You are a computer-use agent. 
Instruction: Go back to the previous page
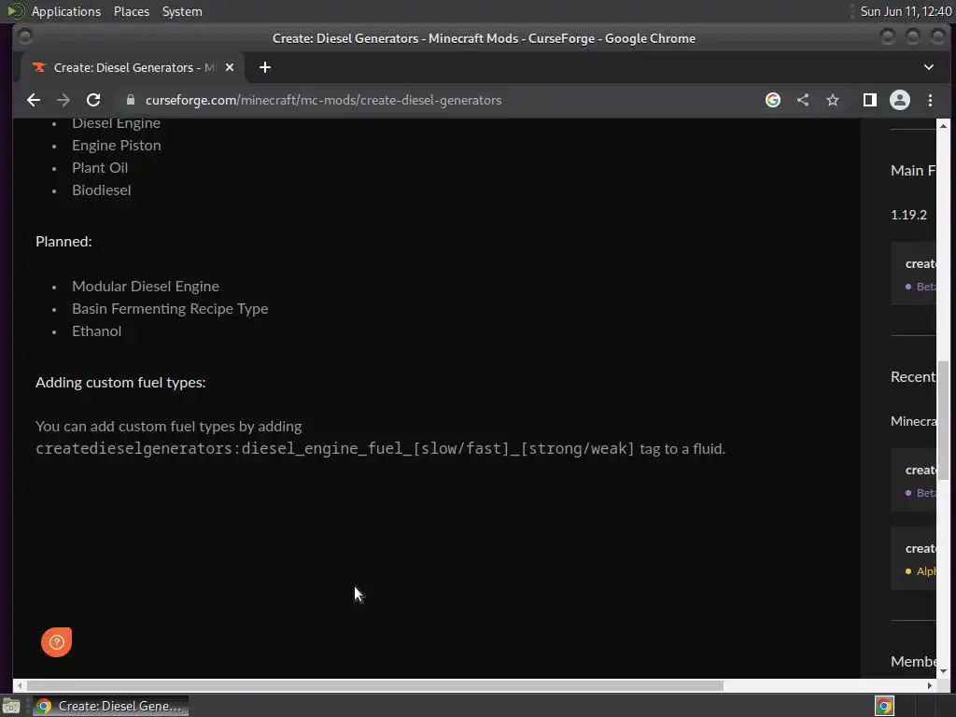34,100
